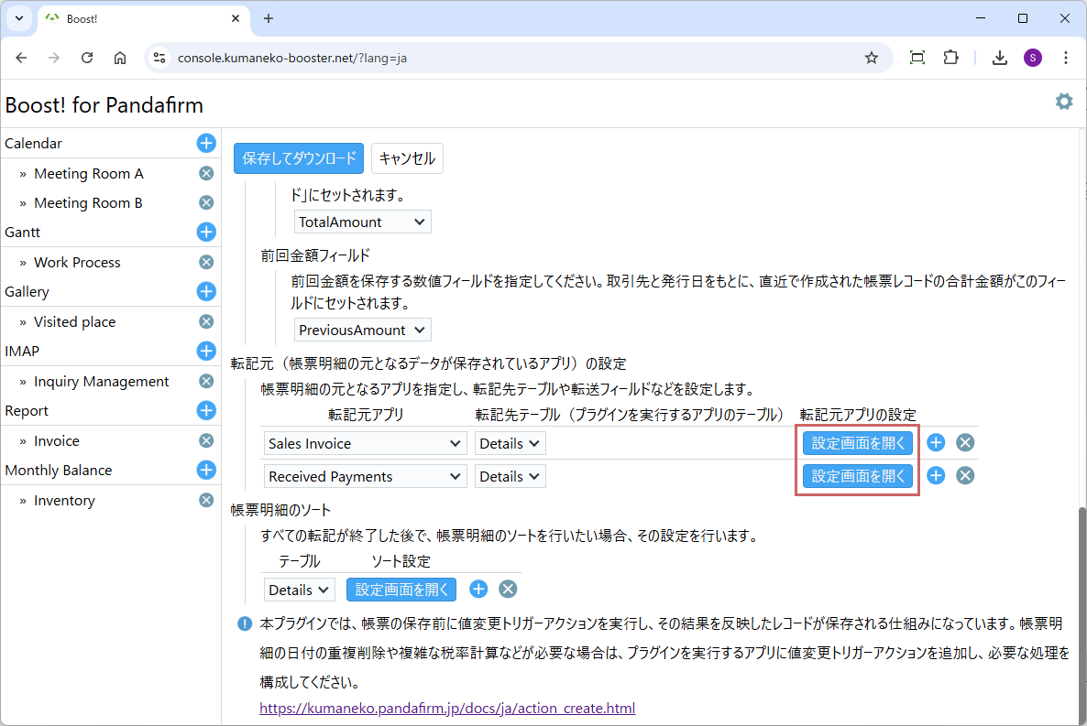Open the settings gear in the header
Image resolution: width=1087 pixels, height=726 pixels.
point(1063,102)
